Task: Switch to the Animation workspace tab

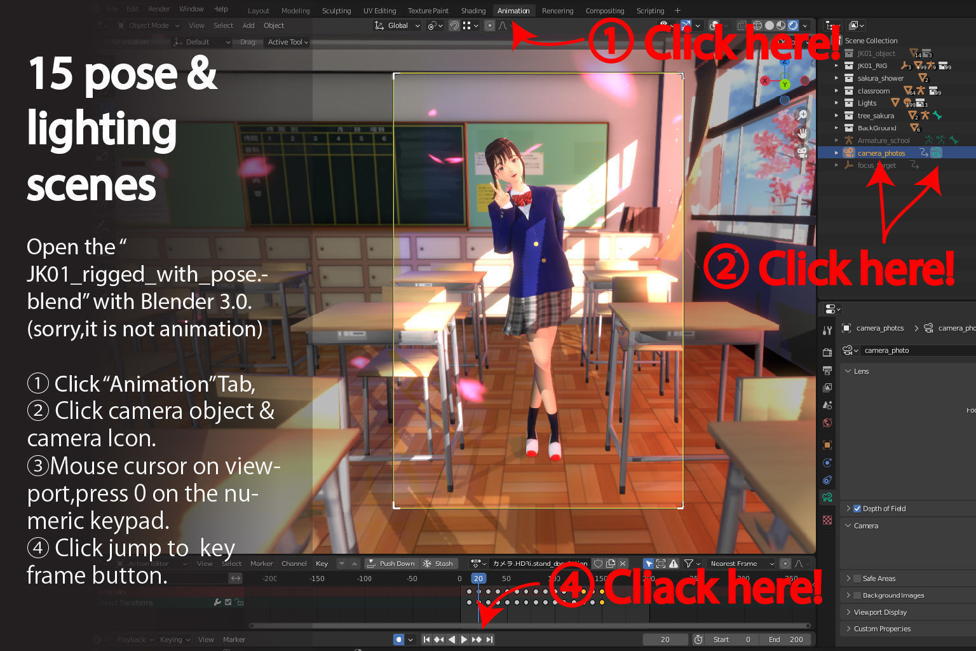Action: pyautogui.click(x=513, y=11)
